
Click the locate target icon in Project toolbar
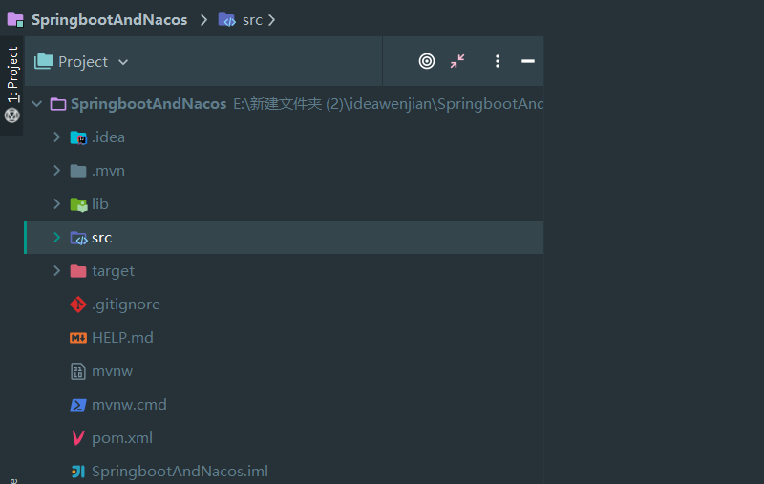point(427,61)
